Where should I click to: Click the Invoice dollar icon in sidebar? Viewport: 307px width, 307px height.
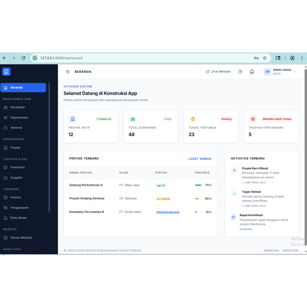pos(5,197)
